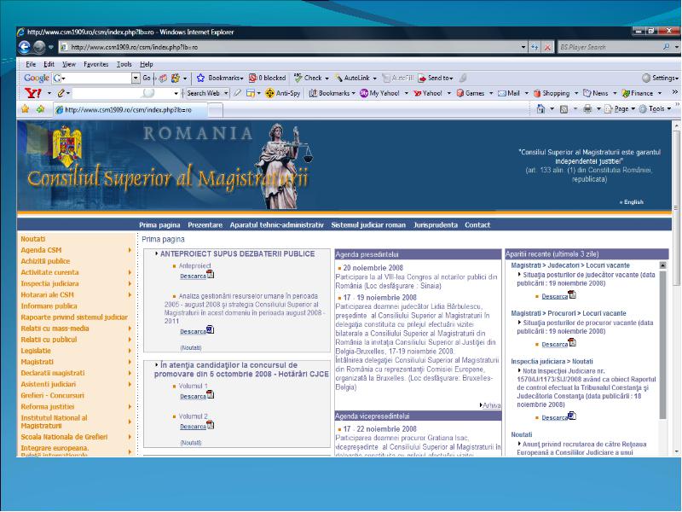This screenshot has height=512, width=682.
Task: Open the Noutati sidebar item
Action: point(33,239)
